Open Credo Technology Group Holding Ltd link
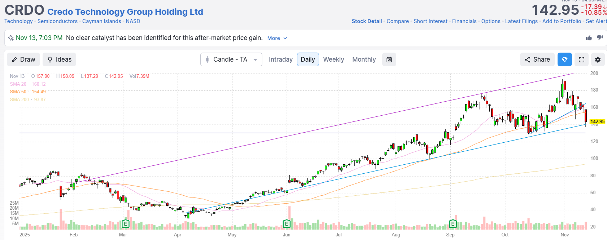607x240 pixels. 125,12
